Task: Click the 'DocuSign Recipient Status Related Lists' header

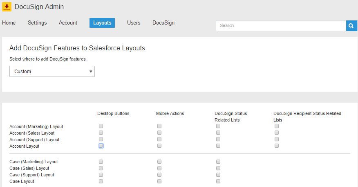Action: tap(307, 117)
